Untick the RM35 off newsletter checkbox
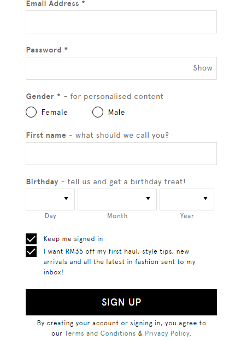 pos(31,251)
